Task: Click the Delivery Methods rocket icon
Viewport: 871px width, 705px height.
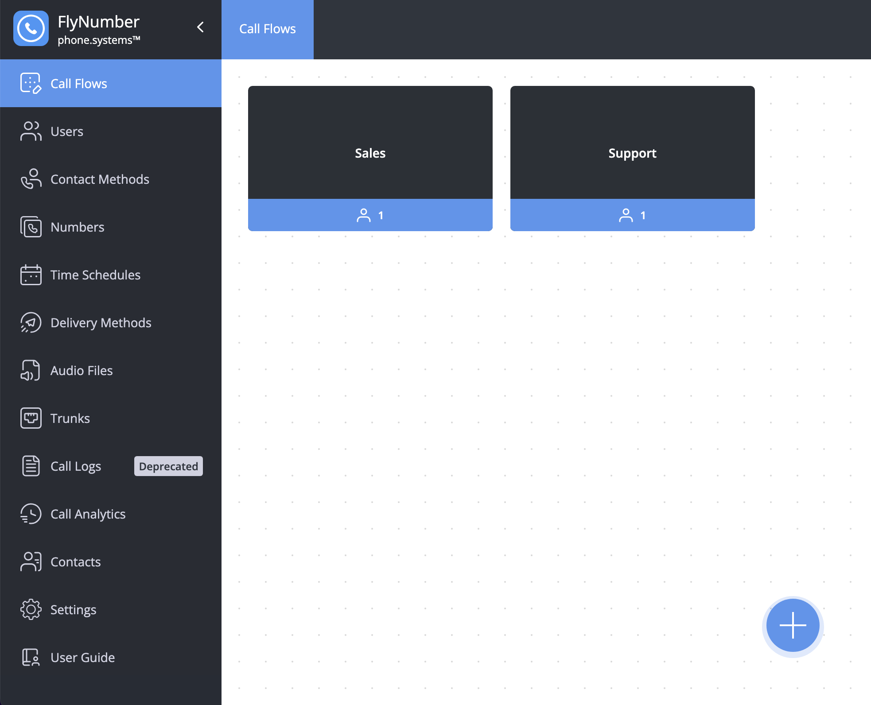Action: click(x=31, y=322)
